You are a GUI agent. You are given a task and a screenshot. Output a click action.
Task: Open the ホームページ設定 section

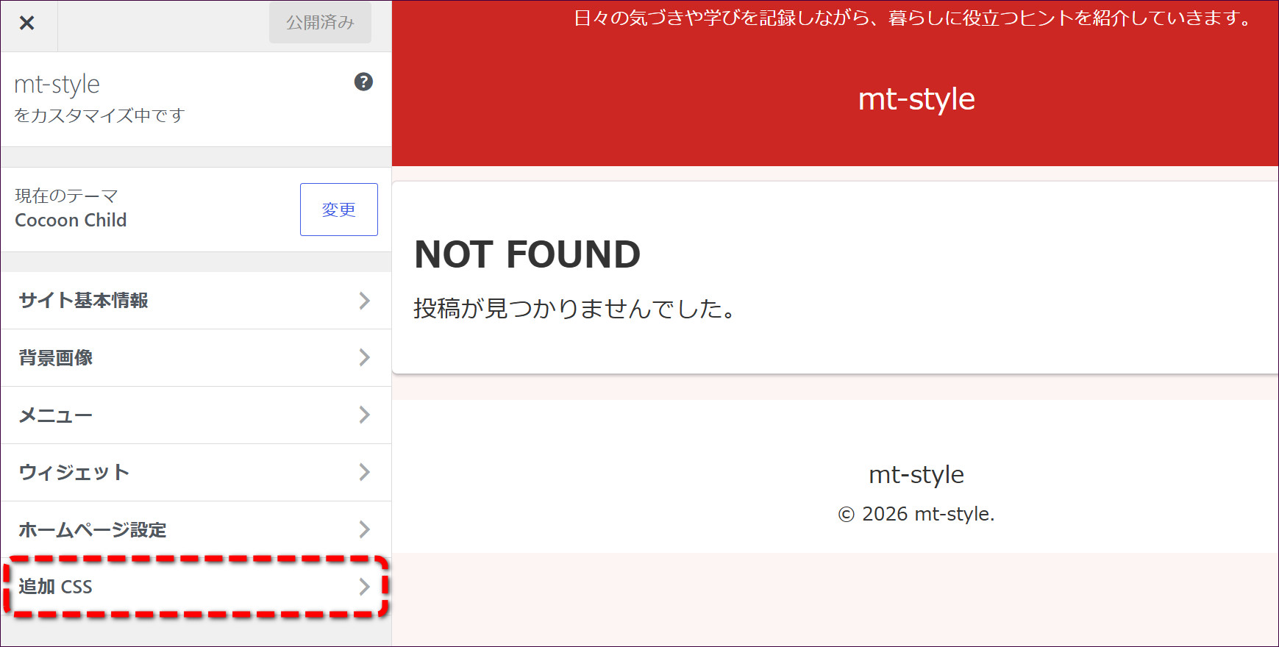click(x=196, y=530)
